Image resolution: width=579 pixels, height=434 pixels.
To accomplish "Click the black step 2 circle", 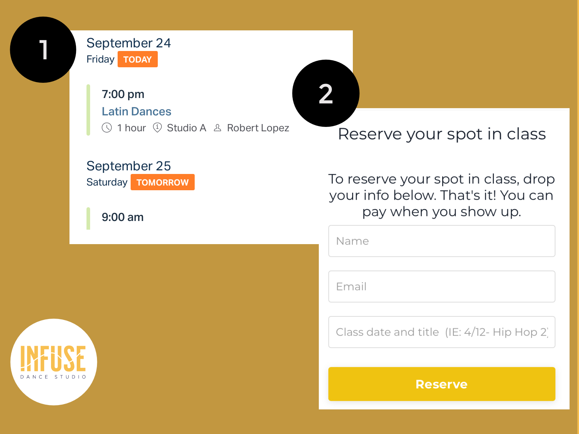I will click(x=326, y=93).
